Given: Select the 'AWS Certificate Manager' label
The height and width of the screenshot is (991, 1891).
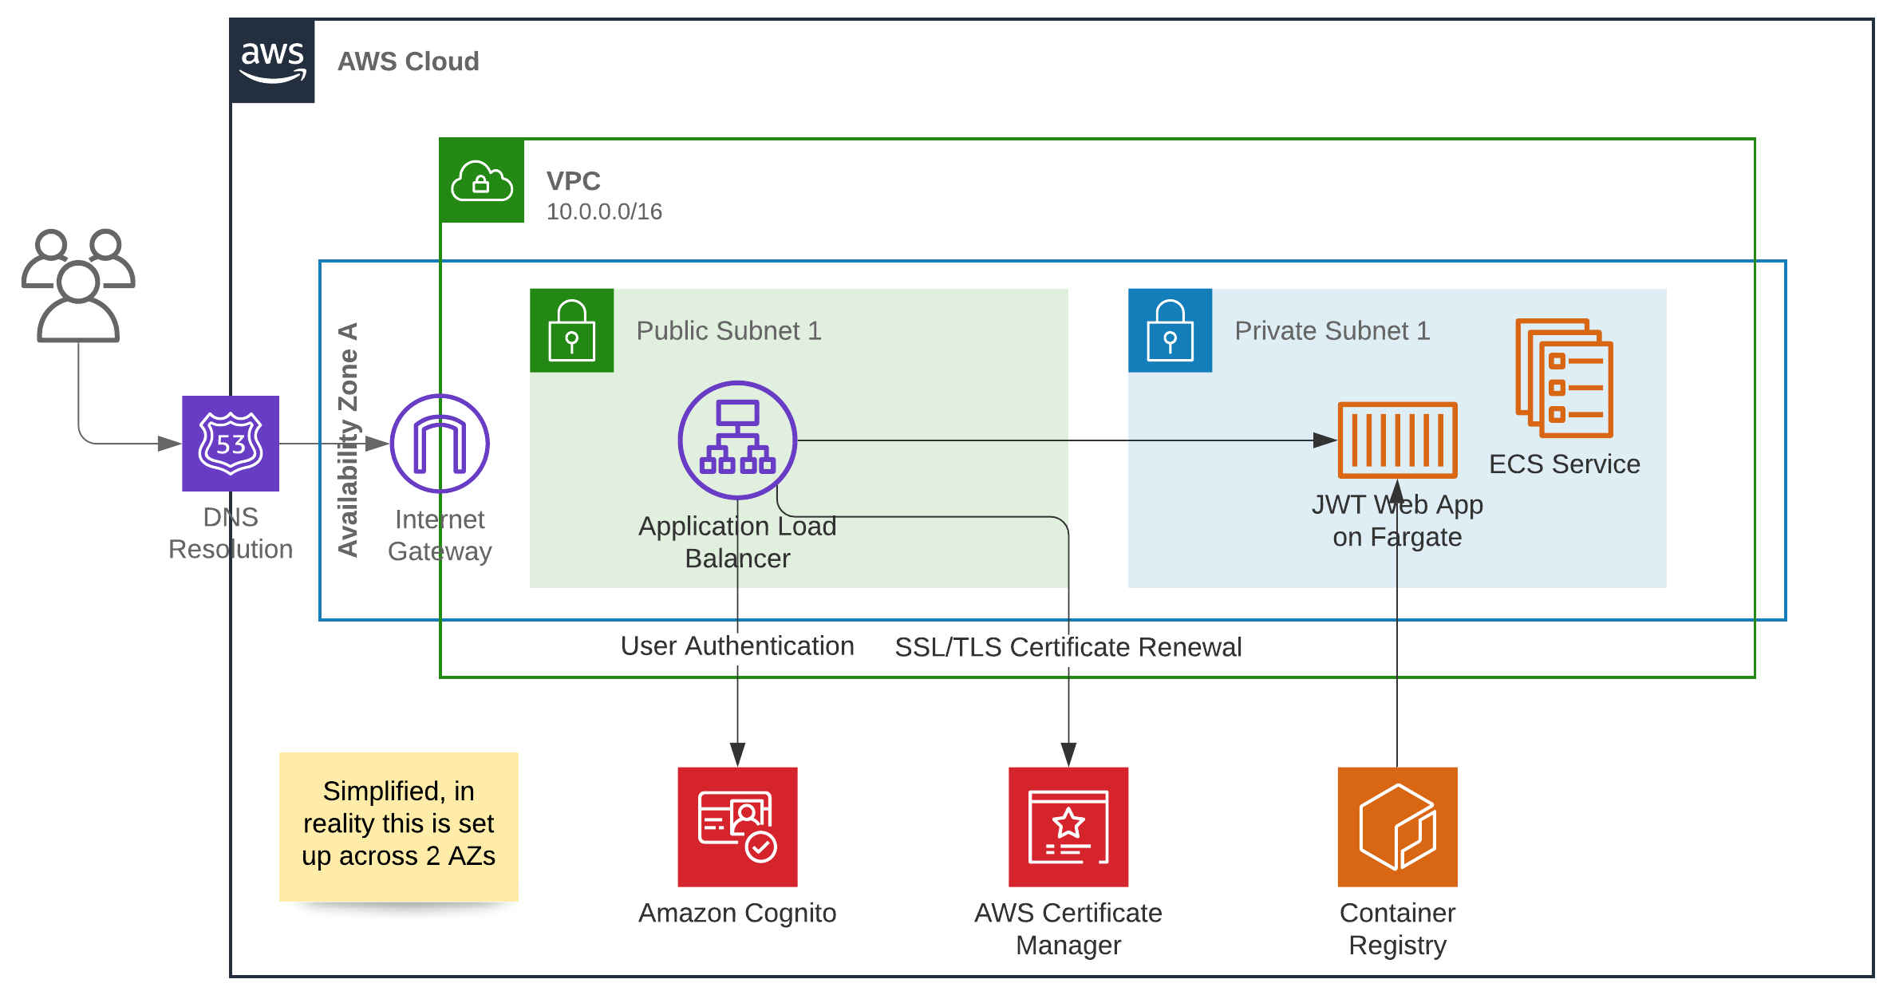Looking at the screenshot, I should (1068, 929).
